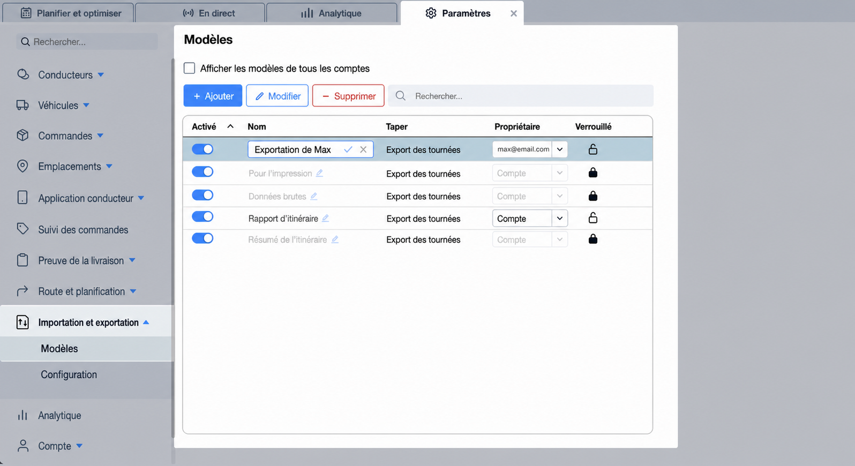This screenshot has width=855, height=466.
Task: Toggle activation of 'Exportation de Max'
Action: tap(202, 149)
